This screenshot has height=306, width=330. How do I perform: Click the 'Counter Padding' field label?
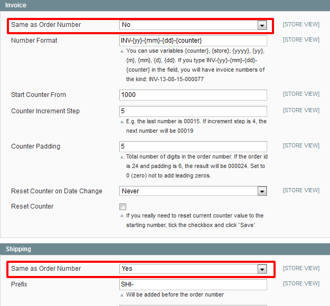pos(35,146)
